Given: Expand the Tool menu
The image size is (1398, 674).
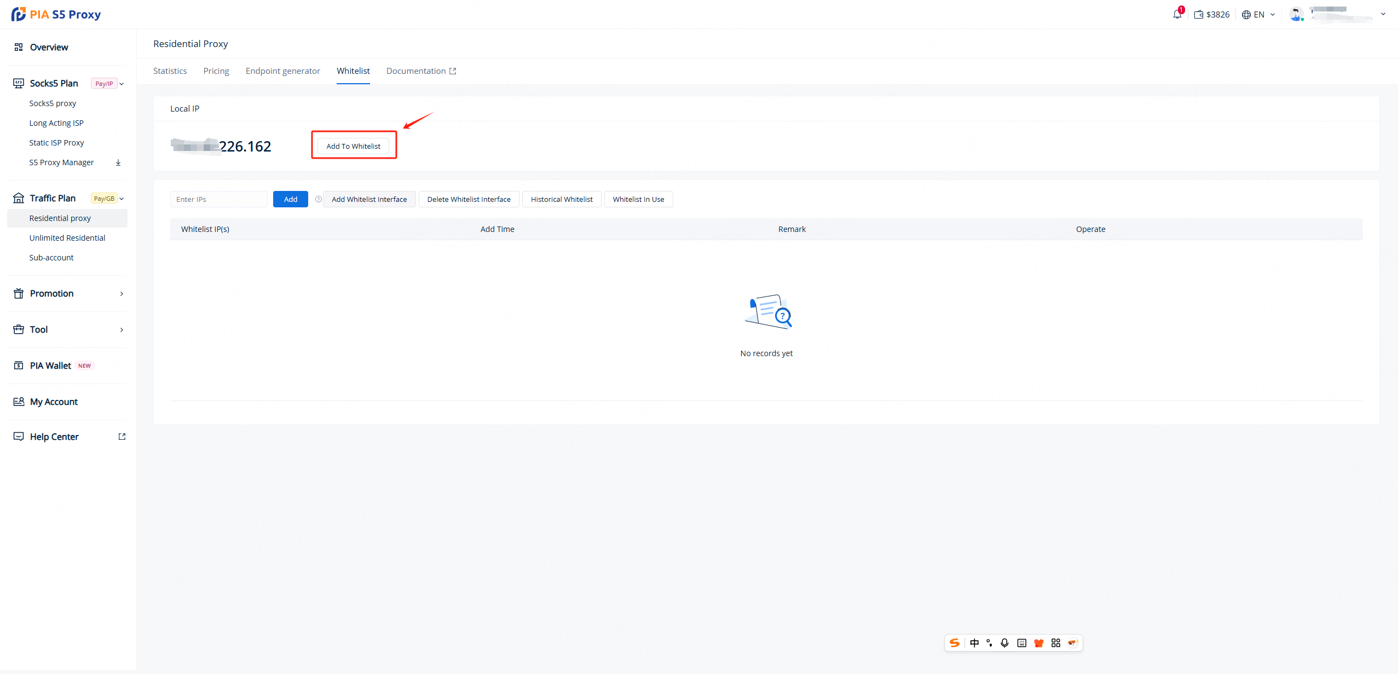Looking at the screenshot, I should click(122, 330).
